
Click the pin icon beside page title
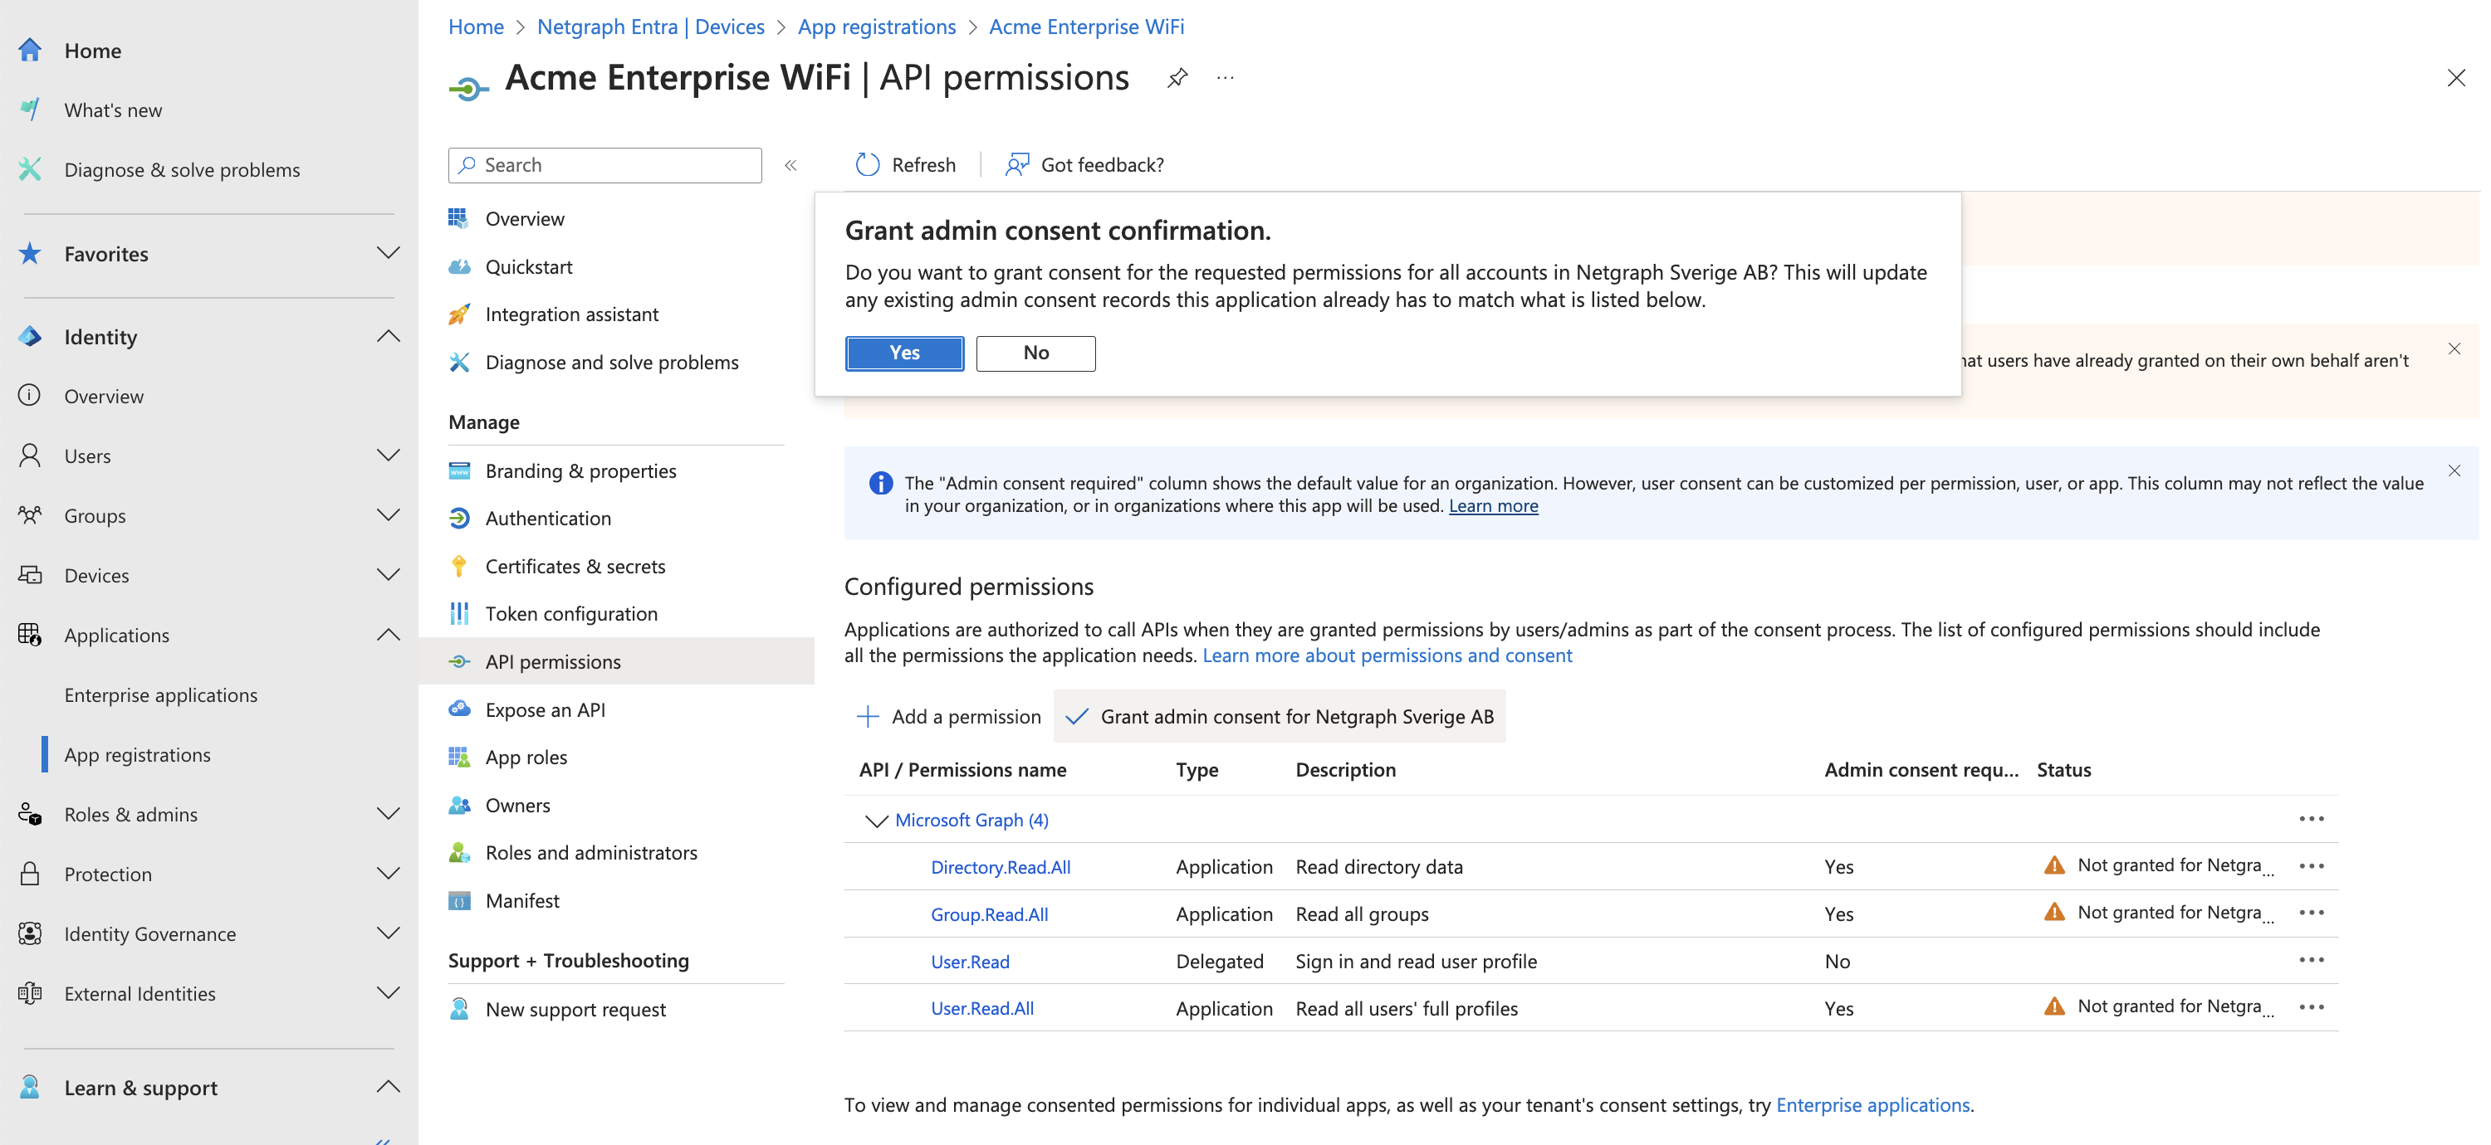pyautogui.click(x=1177, y=78)
